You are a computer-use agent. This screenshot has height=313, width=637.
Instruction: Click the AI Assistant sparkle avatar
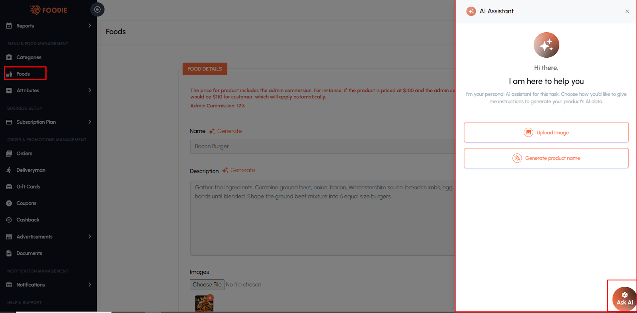coord(546,45)
